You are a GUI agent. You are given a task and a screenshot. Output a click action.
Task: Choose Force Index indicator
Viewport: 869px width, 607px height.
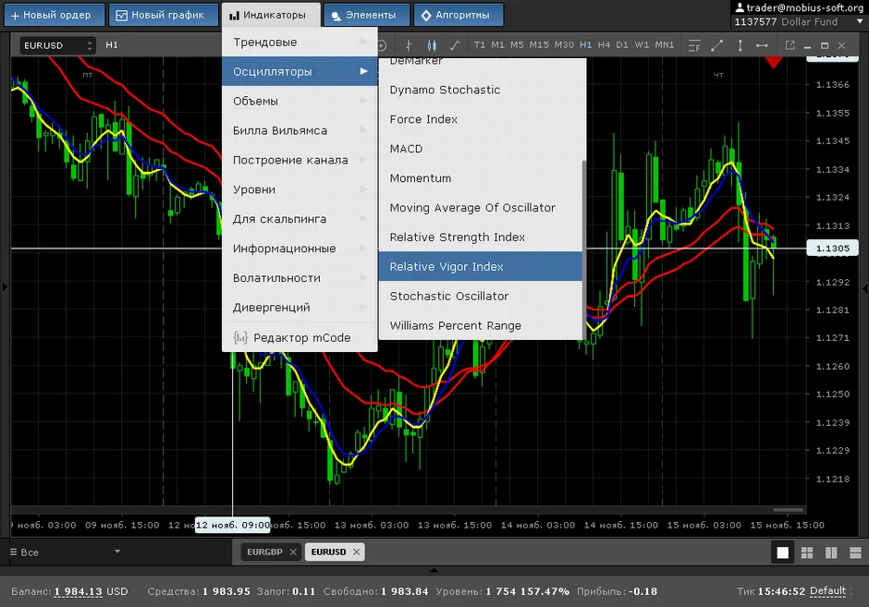pyautogui.click(x=481, y=119)
